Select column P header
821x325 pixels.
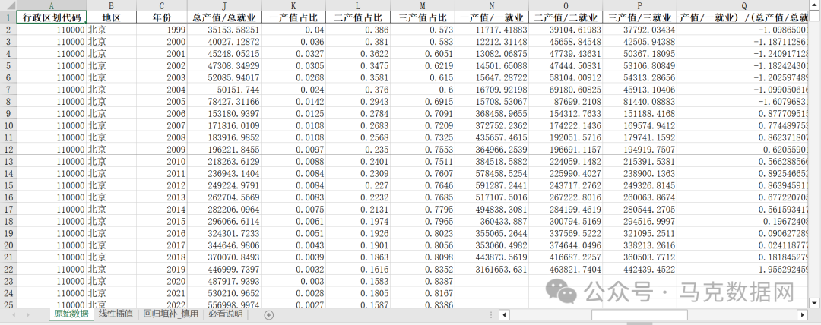coord(639,6)
